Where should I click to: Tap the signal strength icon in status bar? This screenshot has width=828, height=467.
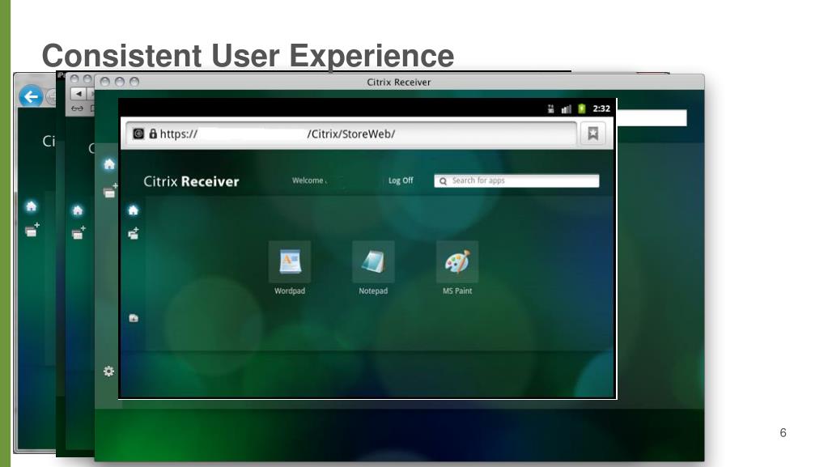coord(566,108)
